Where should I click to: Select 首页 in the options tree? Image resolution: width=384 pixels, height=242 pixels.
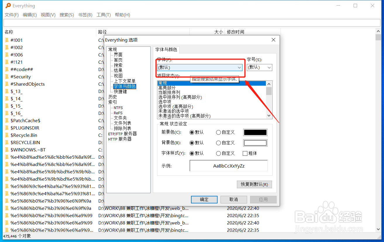pos(118,60)
